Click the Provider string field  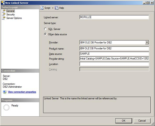tap(114, 59)
